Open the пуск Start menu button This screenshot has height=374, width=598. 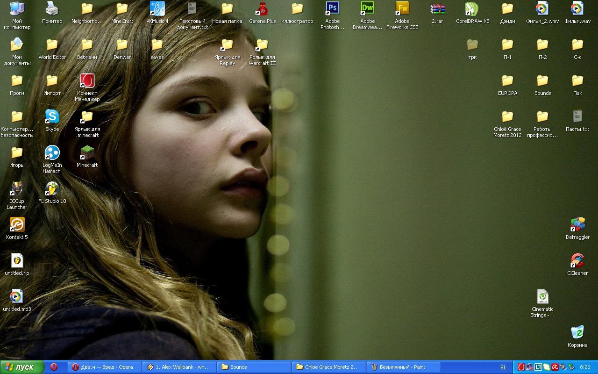[x=21, y=367]
